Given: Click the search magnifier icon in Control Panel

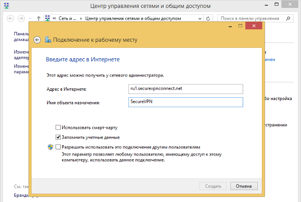Looking at the screenshot, I should coord(288,19).
